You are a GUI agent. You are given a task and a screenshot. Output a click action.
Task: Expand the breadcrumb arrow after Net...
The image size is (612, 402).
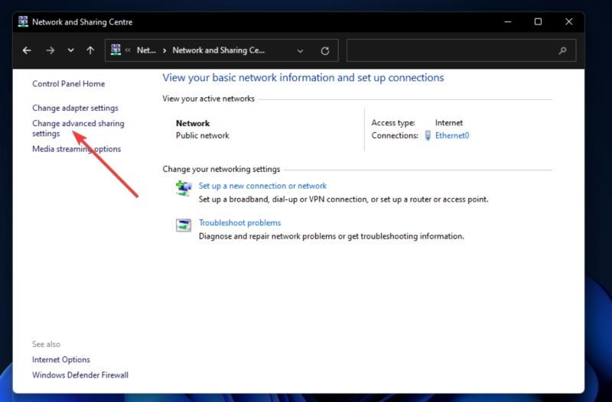coord(164,50)
